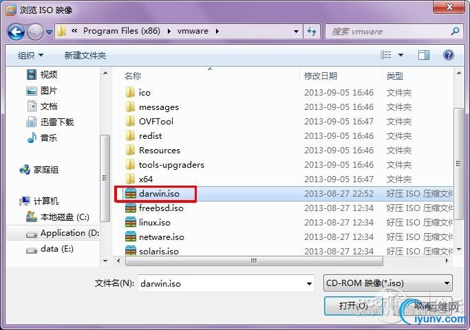This screenshot has width=470, height=330.
Task: Click the greyed Forward navigation arrow
Action: pos(35,32)
